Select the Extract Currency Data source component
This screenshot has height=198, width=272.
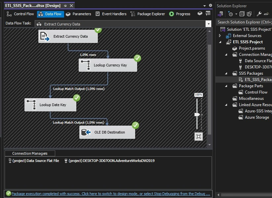tap(68, 36)
